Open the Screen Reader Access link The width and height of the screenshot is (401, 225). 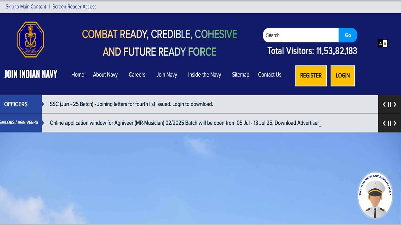click(75, 7)
